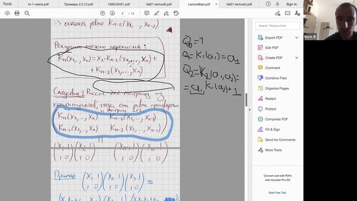This screenshot has height=201, width=357.
Task: Click the Export PDF icon
Action: pos(260,37)
